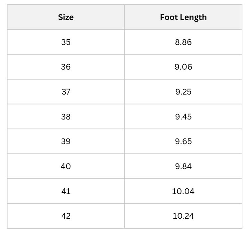This screenshot has width=246, height=233.
Task: Select the 10.24 foot length cell
Action: pos(184,216)
